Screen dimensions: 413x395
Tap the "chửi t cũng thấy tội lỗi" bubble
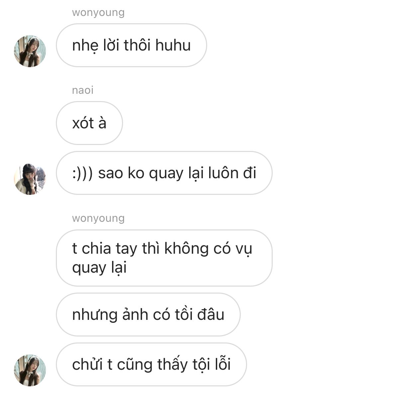151,364
